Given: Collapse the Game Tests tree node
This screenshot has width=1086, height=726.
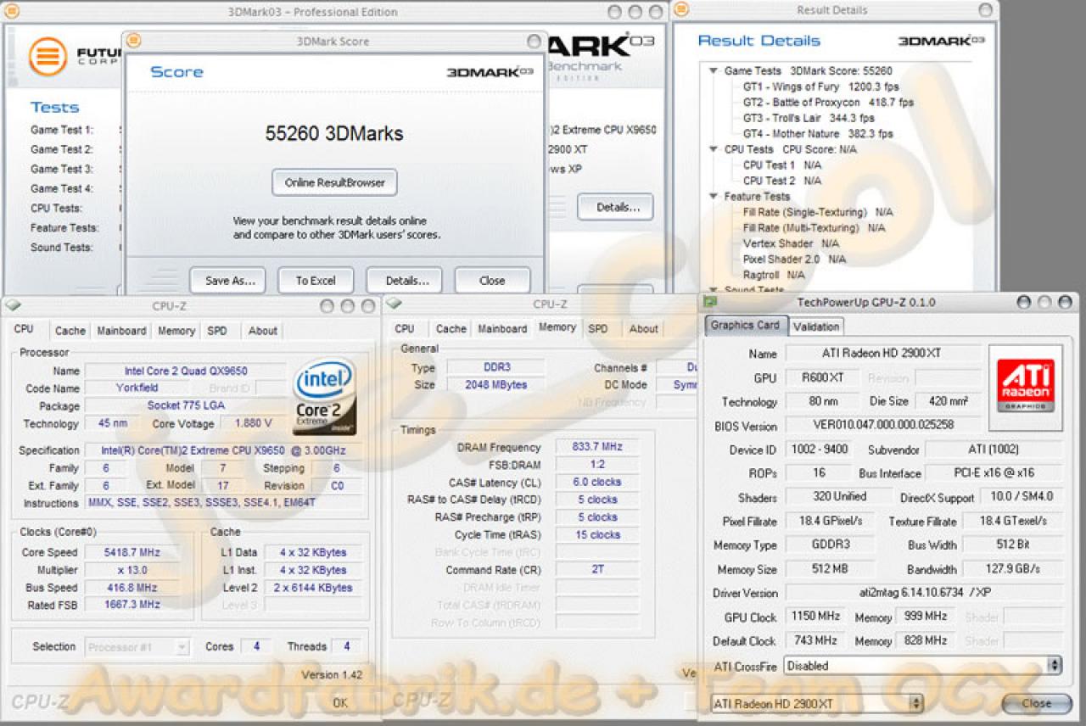Looking at the screenshot, I should 714,71.
